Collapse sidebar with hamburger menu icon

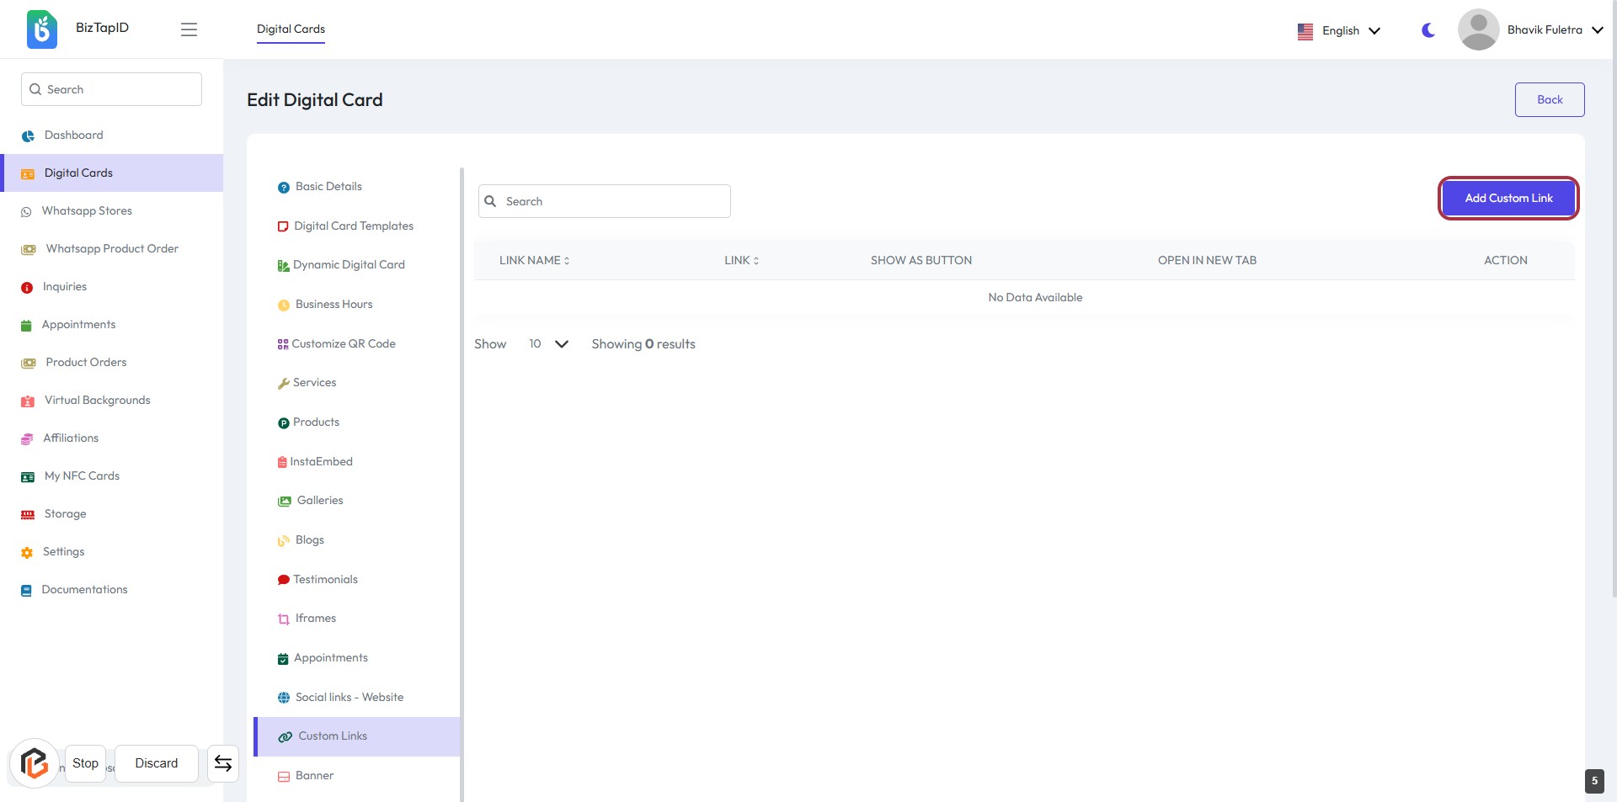189,29
